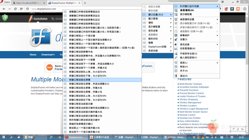Viewport: 249px width, 140px height.
Task: Reload the displayfusion.com page
Action: tap(15, 9)
